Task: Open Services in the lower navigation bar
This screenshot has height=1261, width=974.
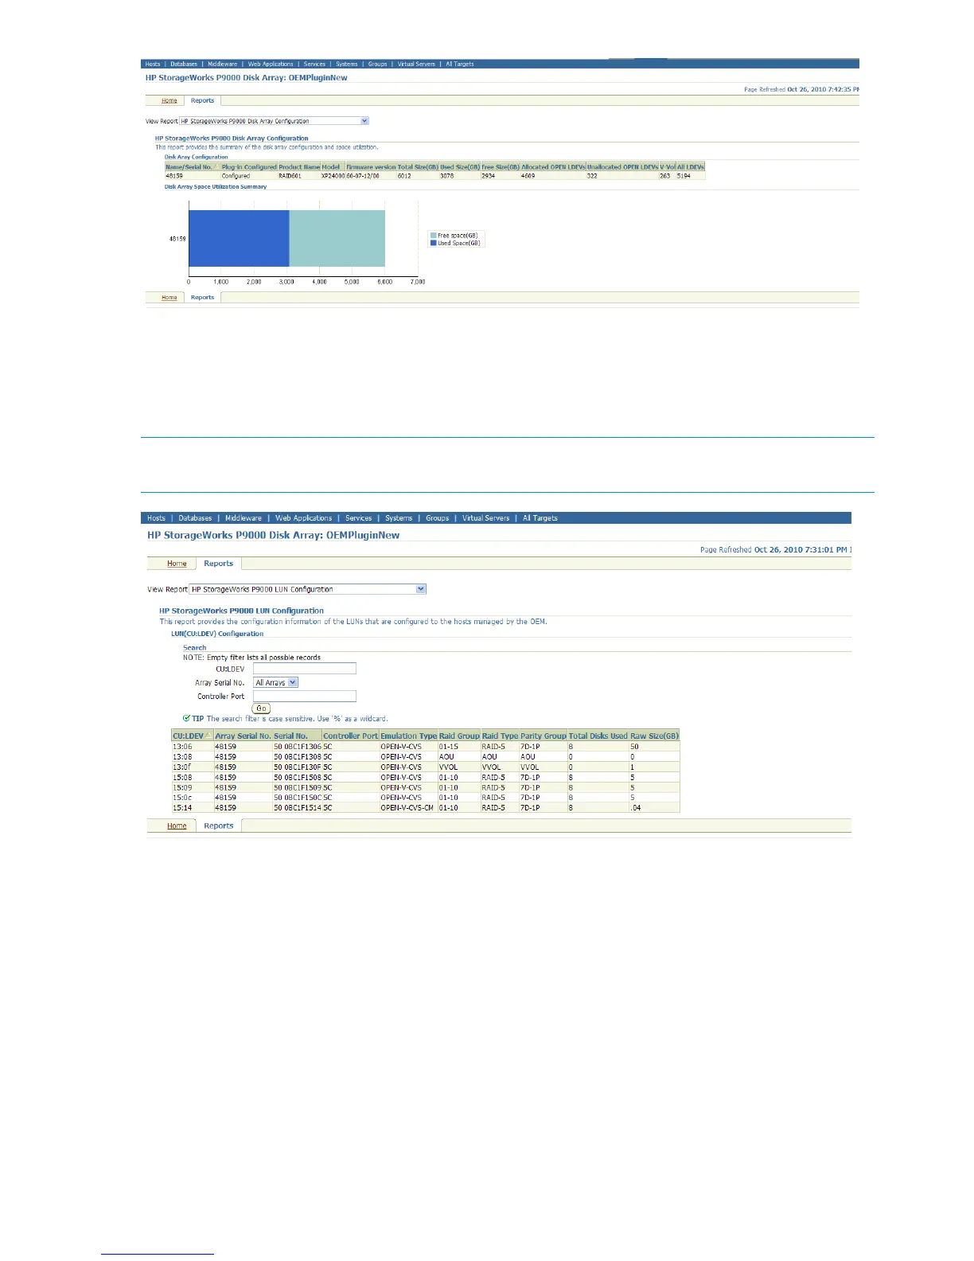Action: 358,518
